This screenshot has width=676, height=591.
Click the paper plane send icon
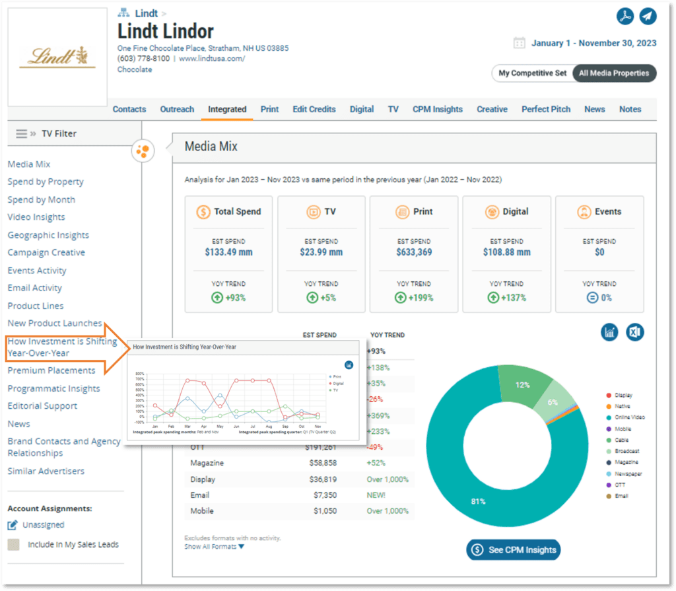point(648,17)
